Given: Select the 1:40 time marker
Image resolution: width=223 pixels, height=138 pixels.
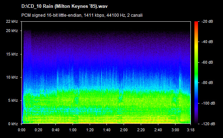Looking at the screenshot, I should tap(106, 130).
